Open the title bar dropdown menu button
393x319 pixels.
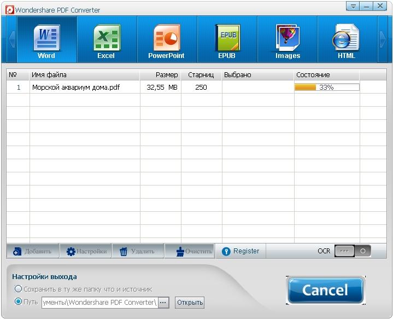(x=353, y=6)
